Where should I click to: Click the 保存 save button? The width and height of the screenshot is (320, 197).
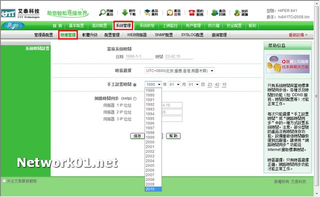[137, 136]
